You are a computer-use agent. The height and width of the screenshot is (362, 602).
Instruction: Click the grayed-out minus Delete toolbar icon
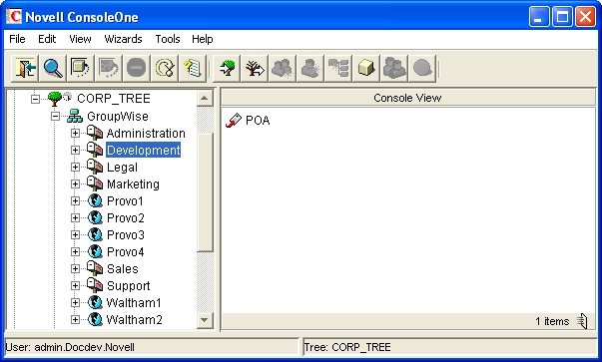click(x=137, y=69)
